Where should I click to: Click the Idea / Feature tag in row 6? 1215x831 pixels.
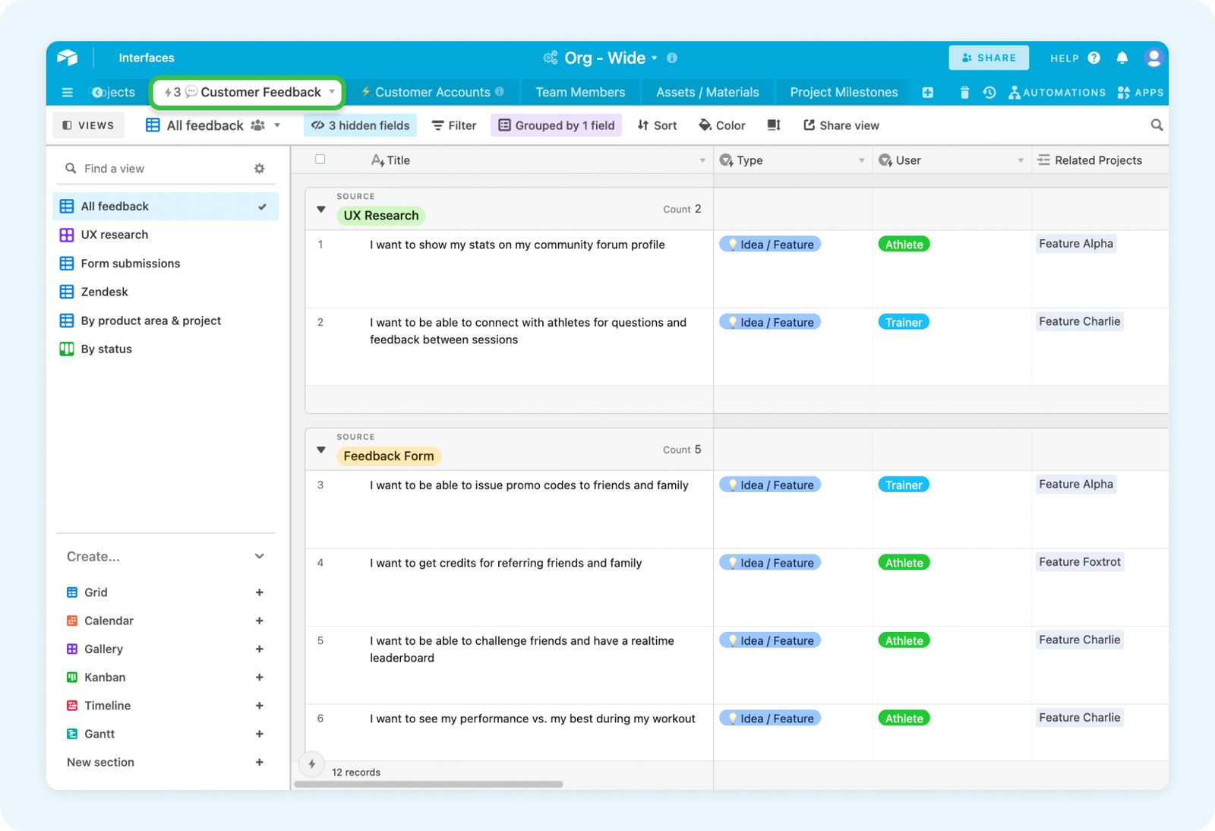click(x=770, y=719)
